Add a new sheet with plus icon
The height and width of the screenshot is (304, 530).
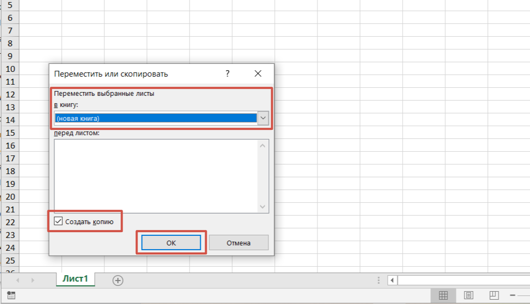118,281
